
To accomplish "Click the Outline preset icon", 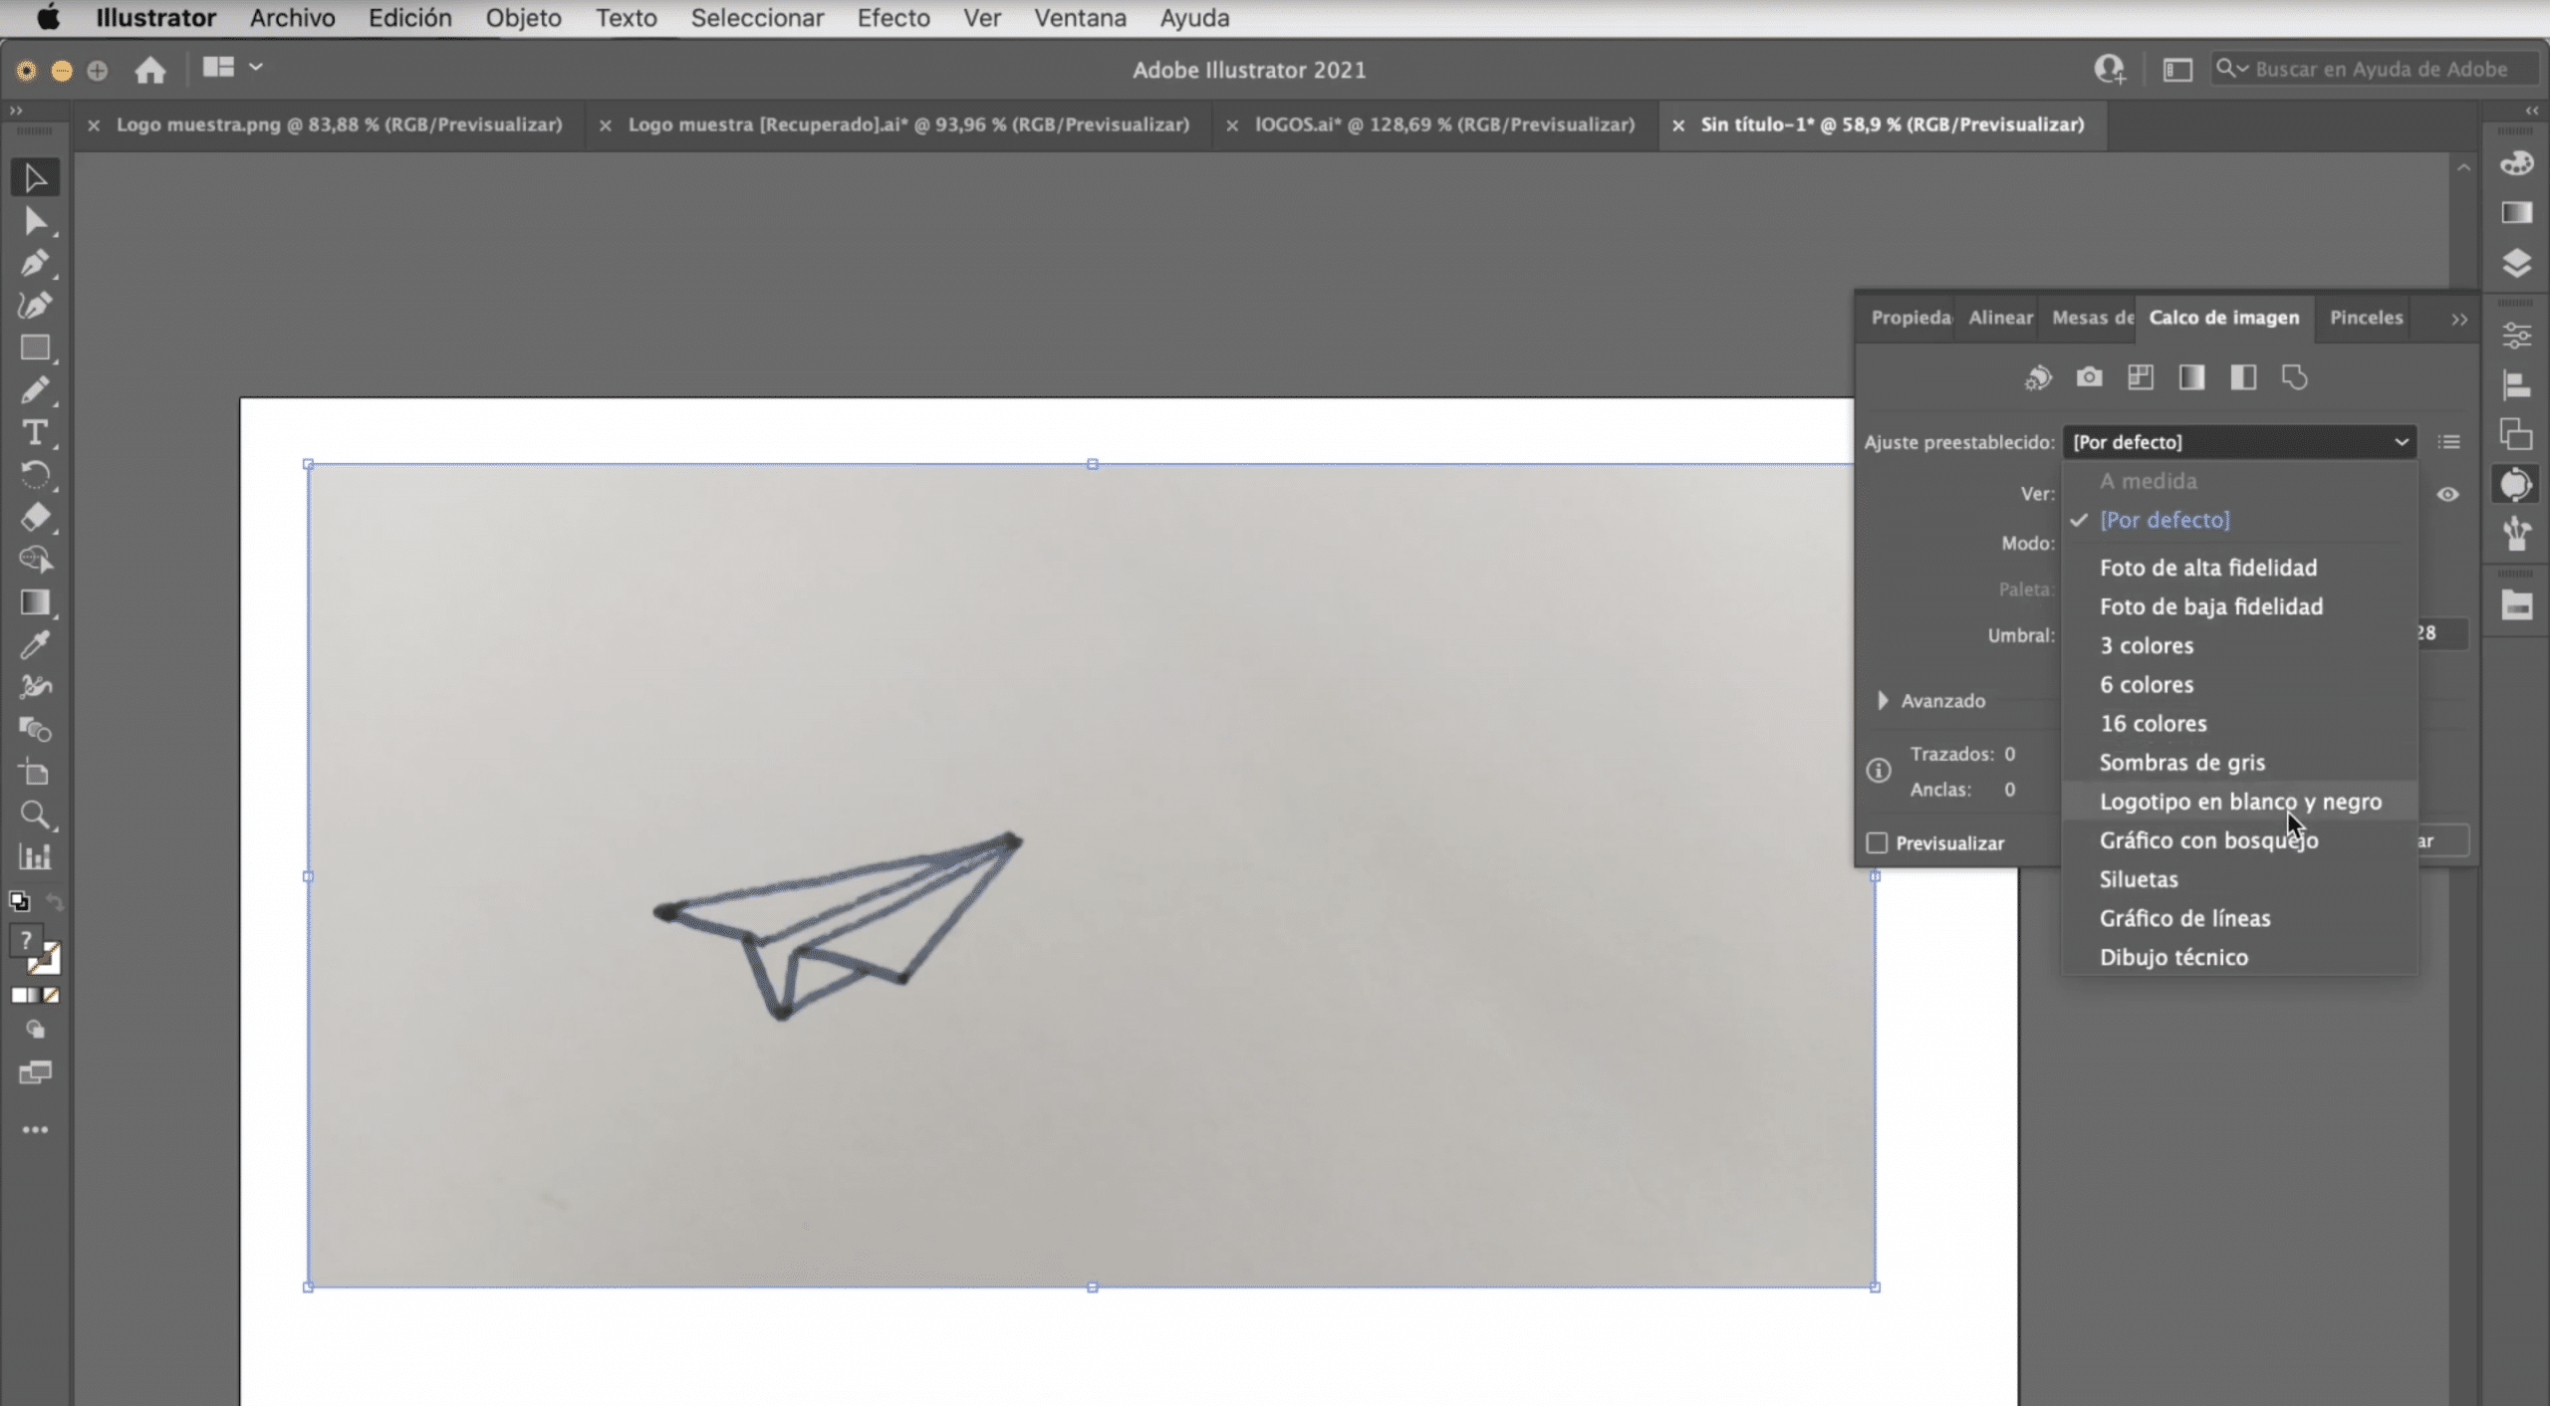I will coord(2294,377).
